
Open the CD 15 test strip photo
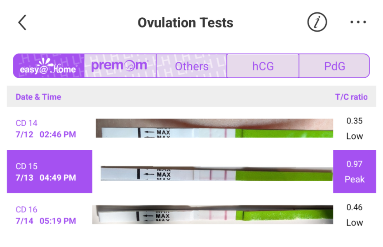[x=216, y=174]
